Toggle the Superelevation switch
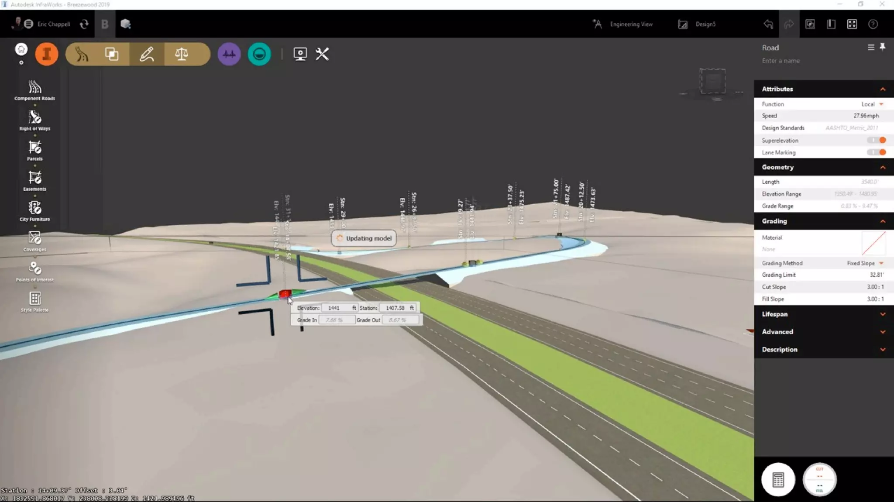 point(877,140)
